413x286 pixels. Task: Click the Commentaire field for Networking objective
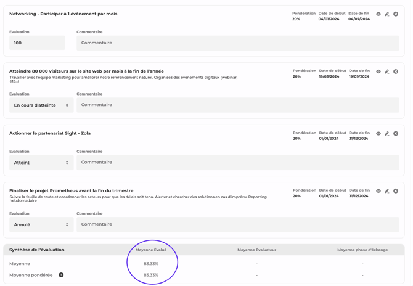tap(237, 43)
